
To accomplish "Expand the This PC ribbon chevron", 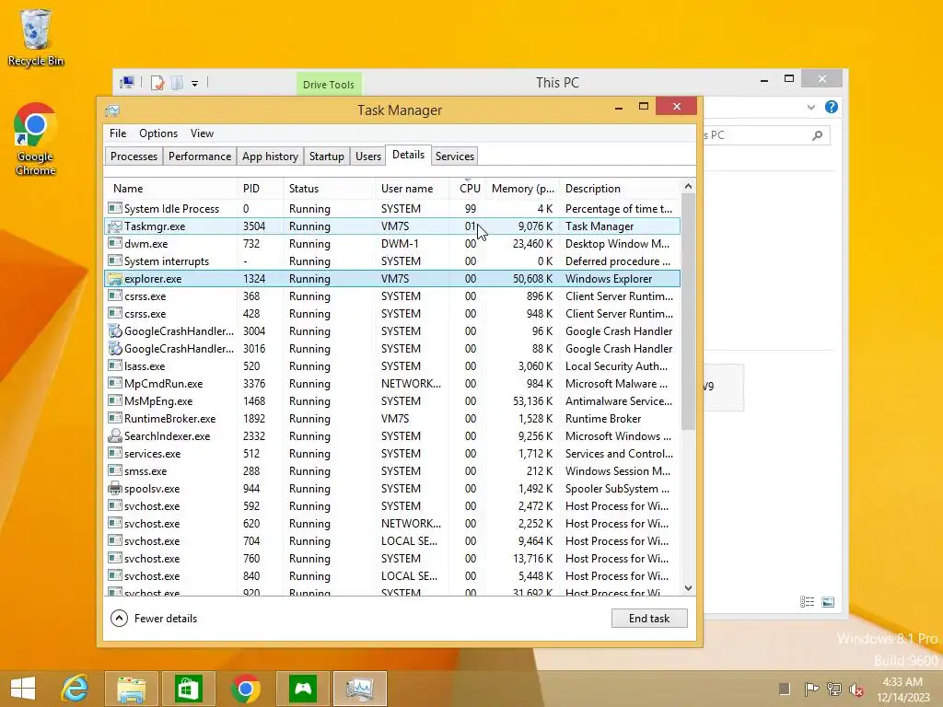I will click(x=810, y=107).
